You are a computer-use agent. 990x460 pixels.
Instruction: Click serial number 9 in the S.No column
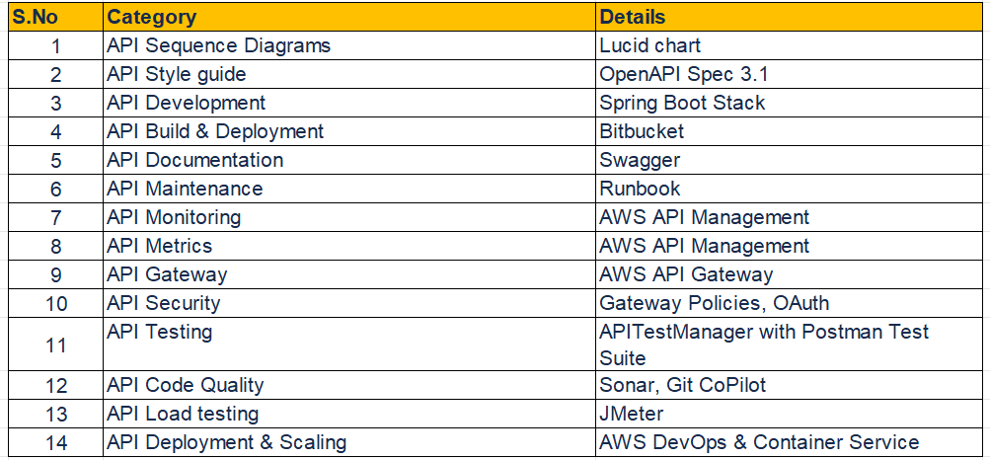click(55, 274)
